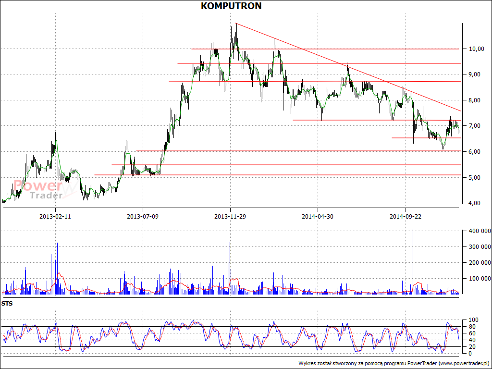
Task: Click the 400 000 volume axis label
Action: (480, 231)
